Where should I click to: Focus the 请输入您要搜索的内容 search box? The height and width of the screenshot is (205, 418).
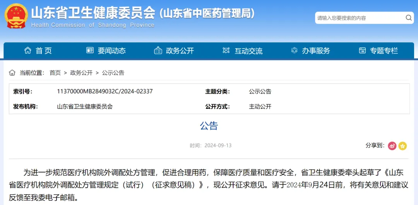click(358, 18)
